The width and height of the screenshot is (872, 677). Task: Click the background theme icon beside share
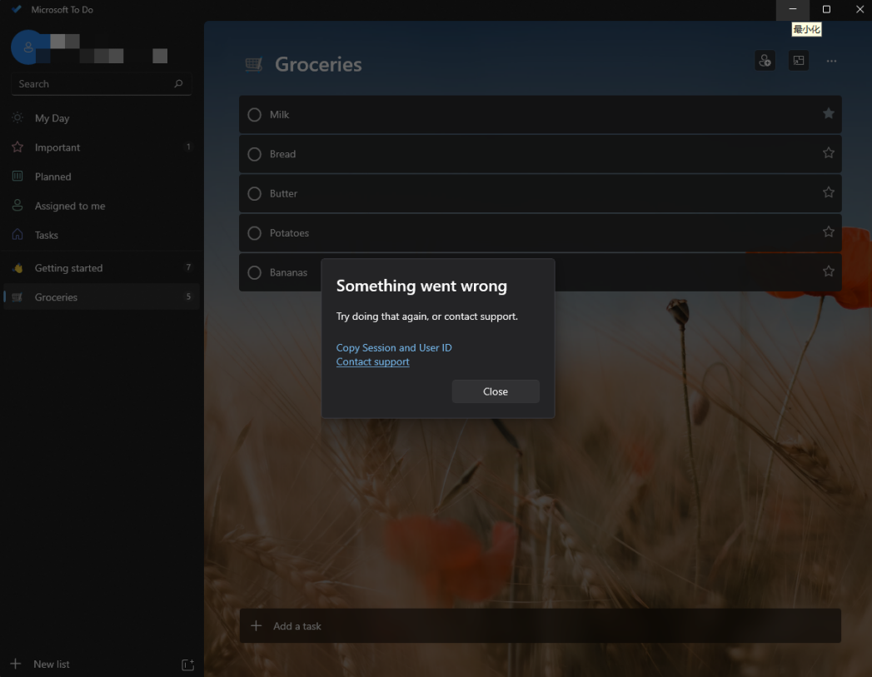click(799, 61)
